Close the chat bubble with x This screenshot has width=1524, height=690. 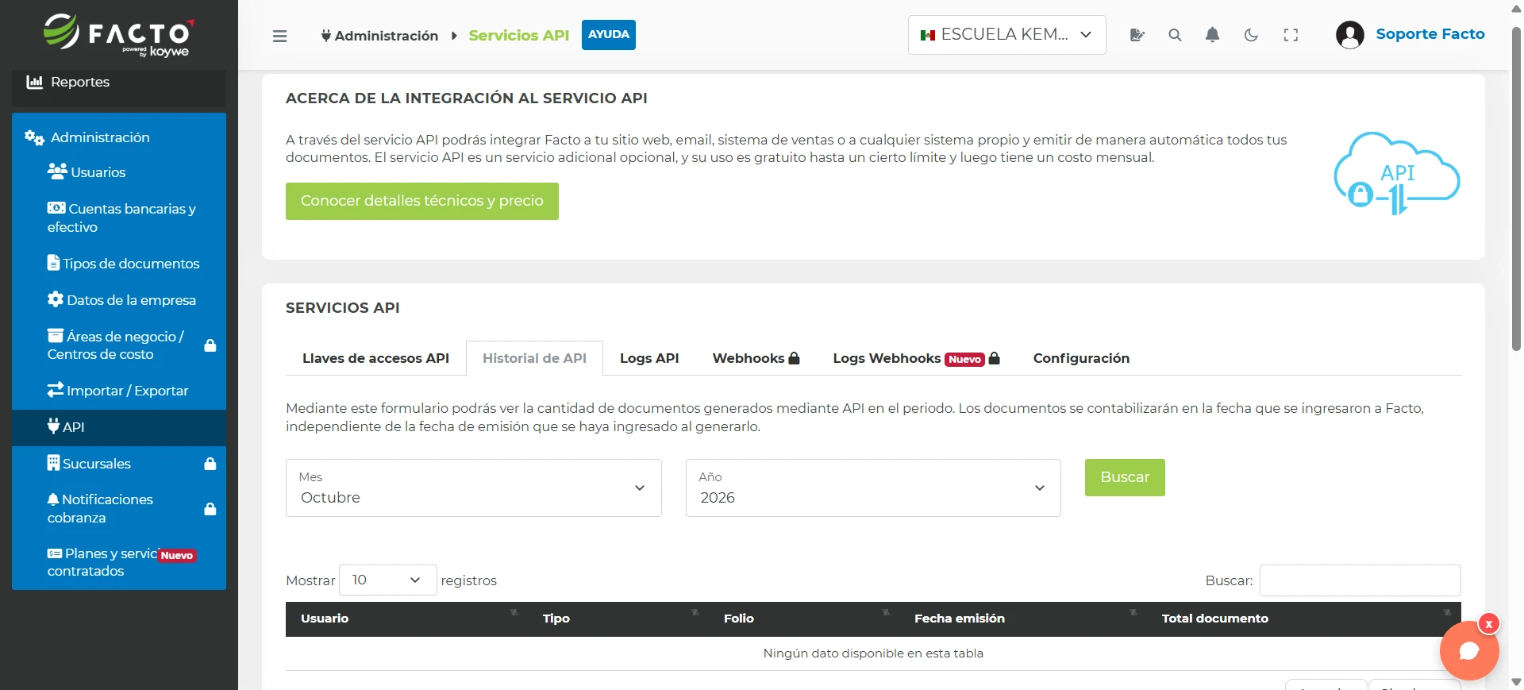[x=1489, y=624]
